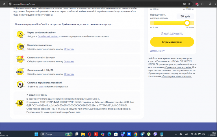
Task: Open the Windows Start menu
Action: 36,134
